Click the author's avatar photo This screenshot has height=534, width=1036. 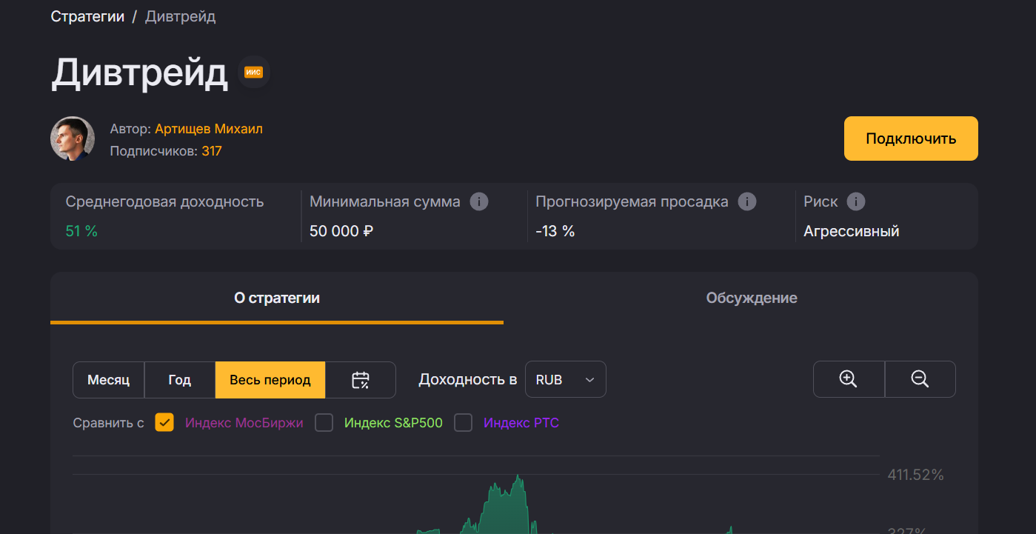pyautogui.click(x=73, y=138)
